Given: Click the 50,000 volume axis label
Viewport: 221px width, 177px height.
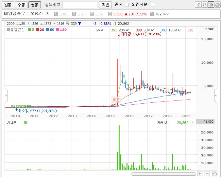Looking at the screenshot, I should point(207,132).
